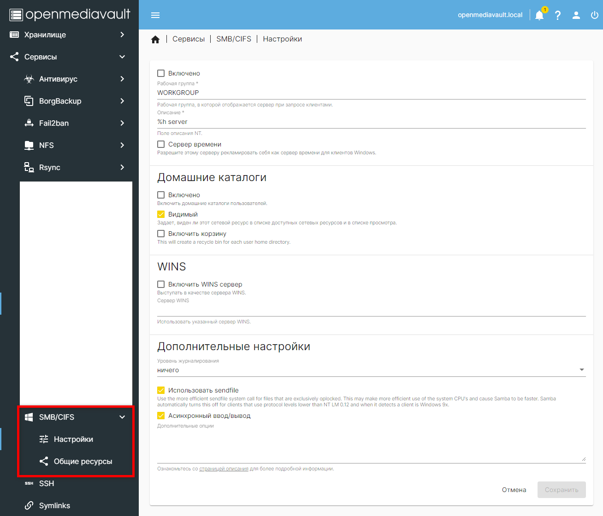Open Общие ресурсы under SMB/CIFS
603x516 pixels.
[83, 461]
